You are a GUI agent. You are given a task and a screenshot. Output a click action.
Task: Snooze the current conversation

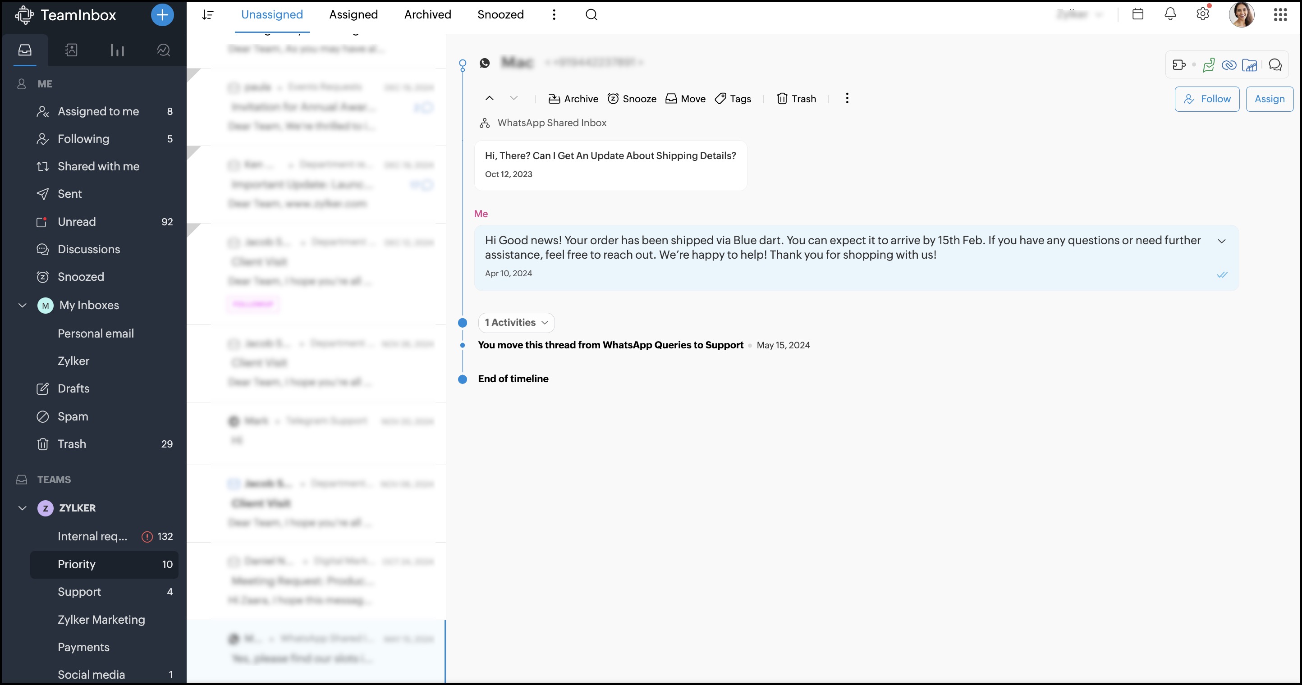[x=632, y=99]
